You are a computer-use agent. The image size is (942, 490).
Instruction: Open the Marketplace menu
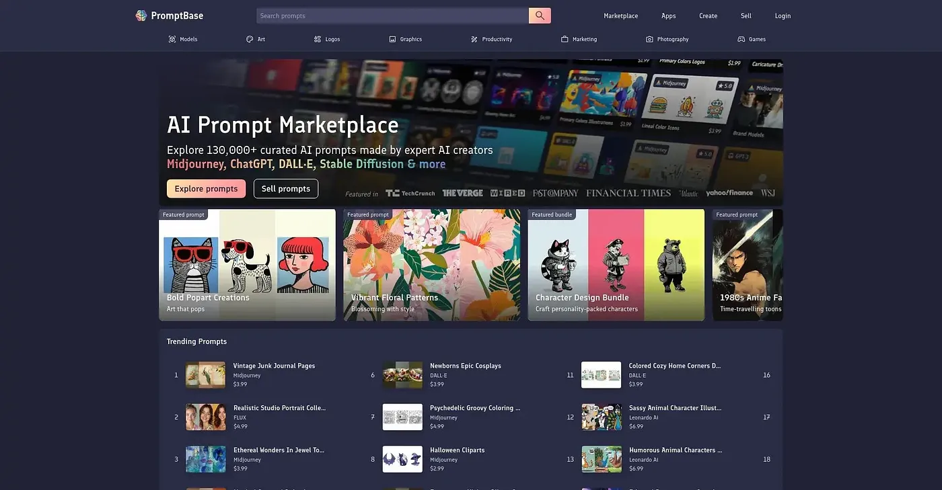[620, 15]
